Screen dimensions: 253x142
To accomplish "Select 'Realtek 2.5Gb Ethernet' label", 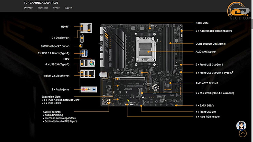I will click(x=56, y=76).
